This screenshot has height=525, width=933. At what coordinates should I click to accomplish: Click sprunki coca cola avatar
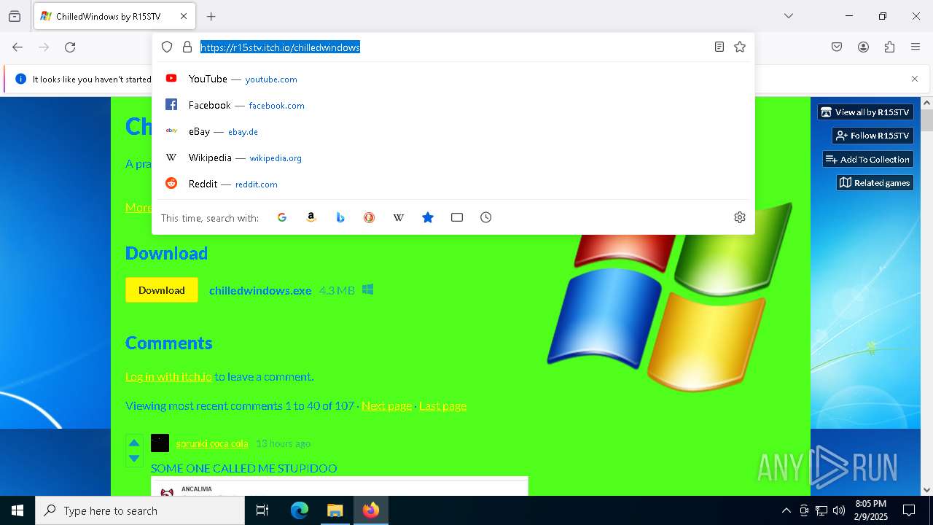coord(160,443)
